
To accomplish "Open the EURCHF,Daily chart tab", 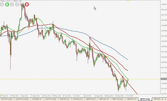I will (x=7, y=99).
